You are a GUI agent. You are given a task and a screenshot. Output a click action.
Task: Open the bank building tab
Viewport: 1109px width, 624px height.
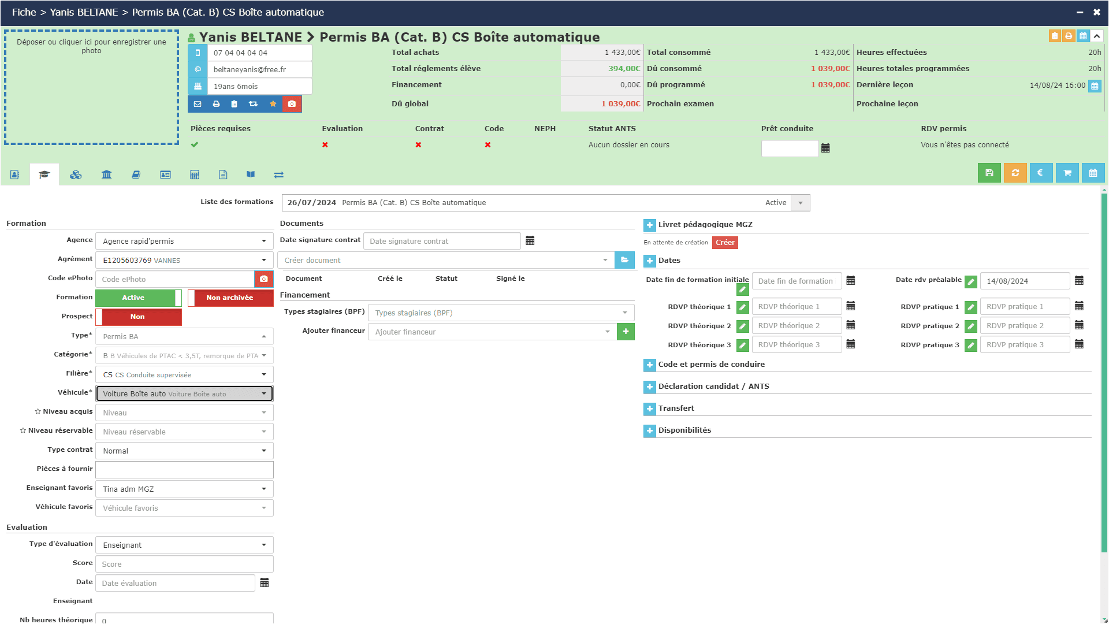tap(106, 174)
